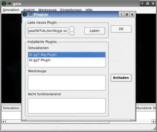Click the Plugins dialog help question-mark icon
The width and height of the screenshot is (157, 132).
tap(121, 15)
